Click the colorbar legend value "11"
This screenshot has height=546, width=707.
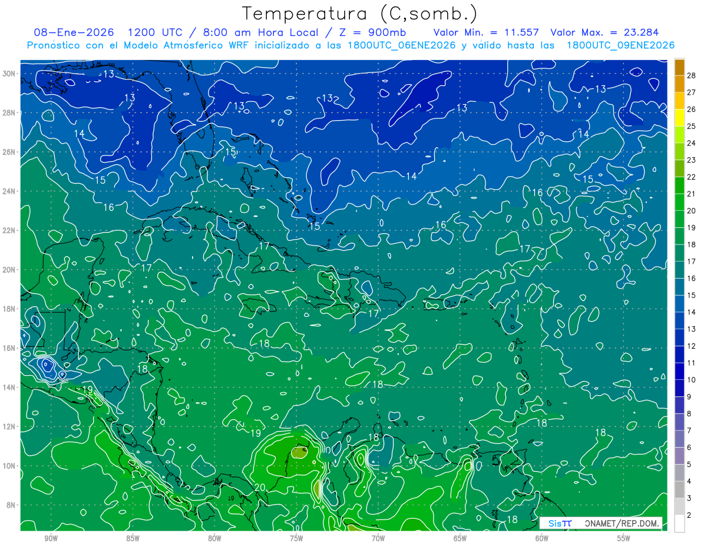coord(692,363)
